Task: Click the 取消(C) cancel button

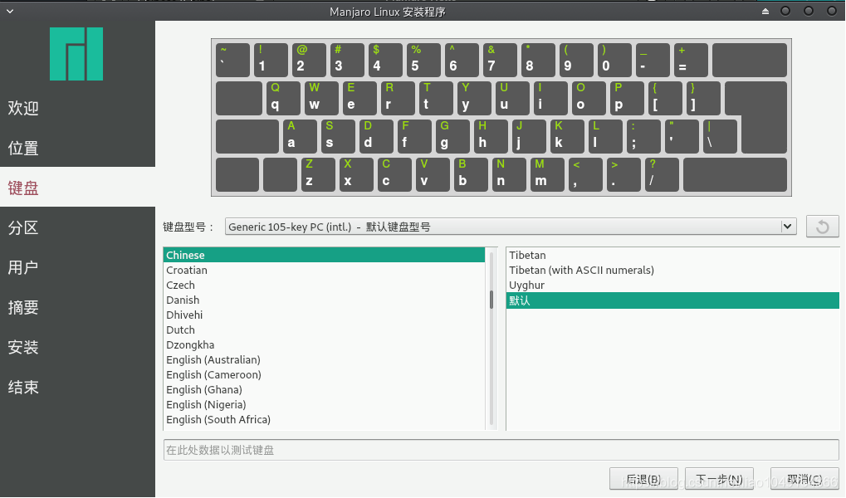Action: click(804, 479)
